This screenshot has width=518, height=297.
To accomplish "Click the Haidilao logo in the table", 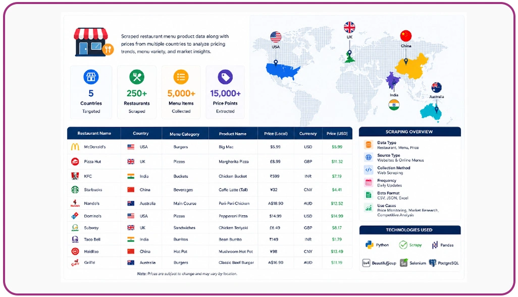I will [75, 252].
